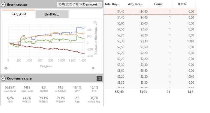Click the 3Bet 6,2% stat
Screen dimensions: 210x113
[10, 100]
